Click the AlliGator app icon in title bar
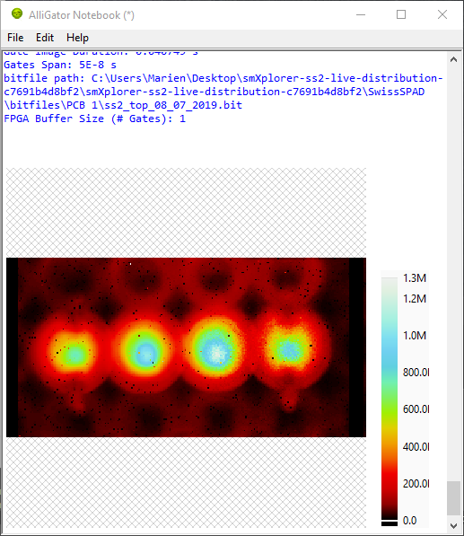The height and width of the screenshot is (536, 464). tap(17, 14)
